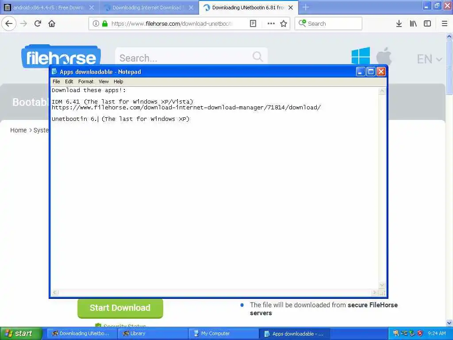
Task: Click Notepad horizontal scrollbar left arrow
Action: [x=55, y=292]
